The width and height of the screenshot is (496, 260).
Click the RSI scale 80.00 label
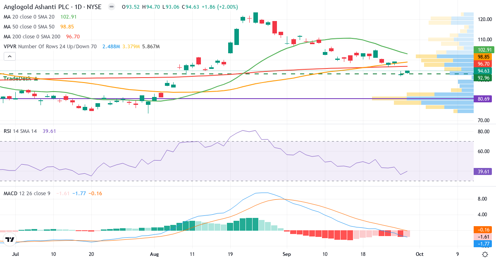[x=484, y=131]
